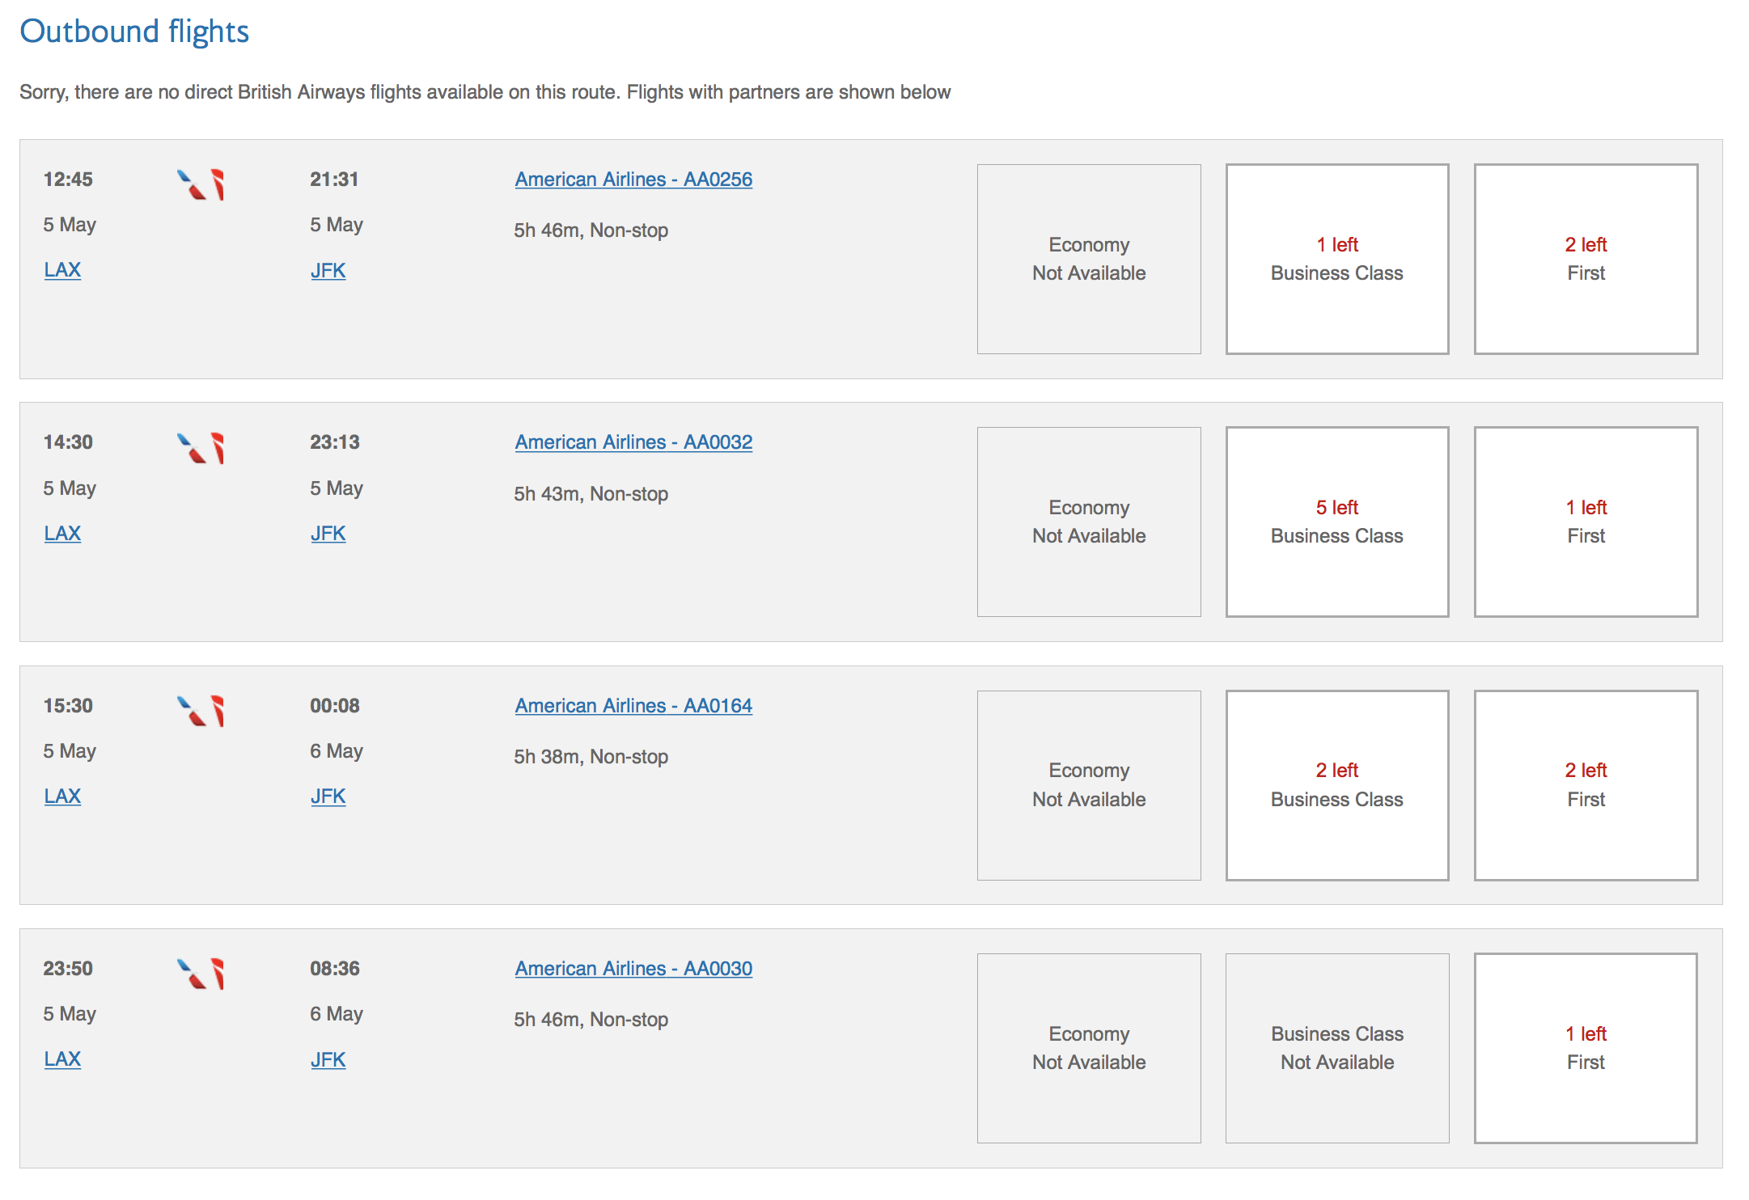Click American Airlines logo on AA0032 flight

pos(201,448)
